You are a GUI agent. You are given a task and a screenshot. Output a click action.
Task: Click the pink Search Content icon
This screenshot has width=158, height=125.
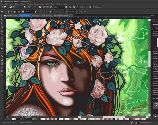pyautogui.click(x=40, y=7)
